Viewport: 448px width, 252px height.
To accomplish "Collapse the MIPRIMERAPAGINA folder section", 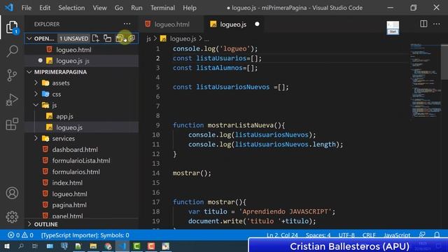I will click(x=29, y=72).
